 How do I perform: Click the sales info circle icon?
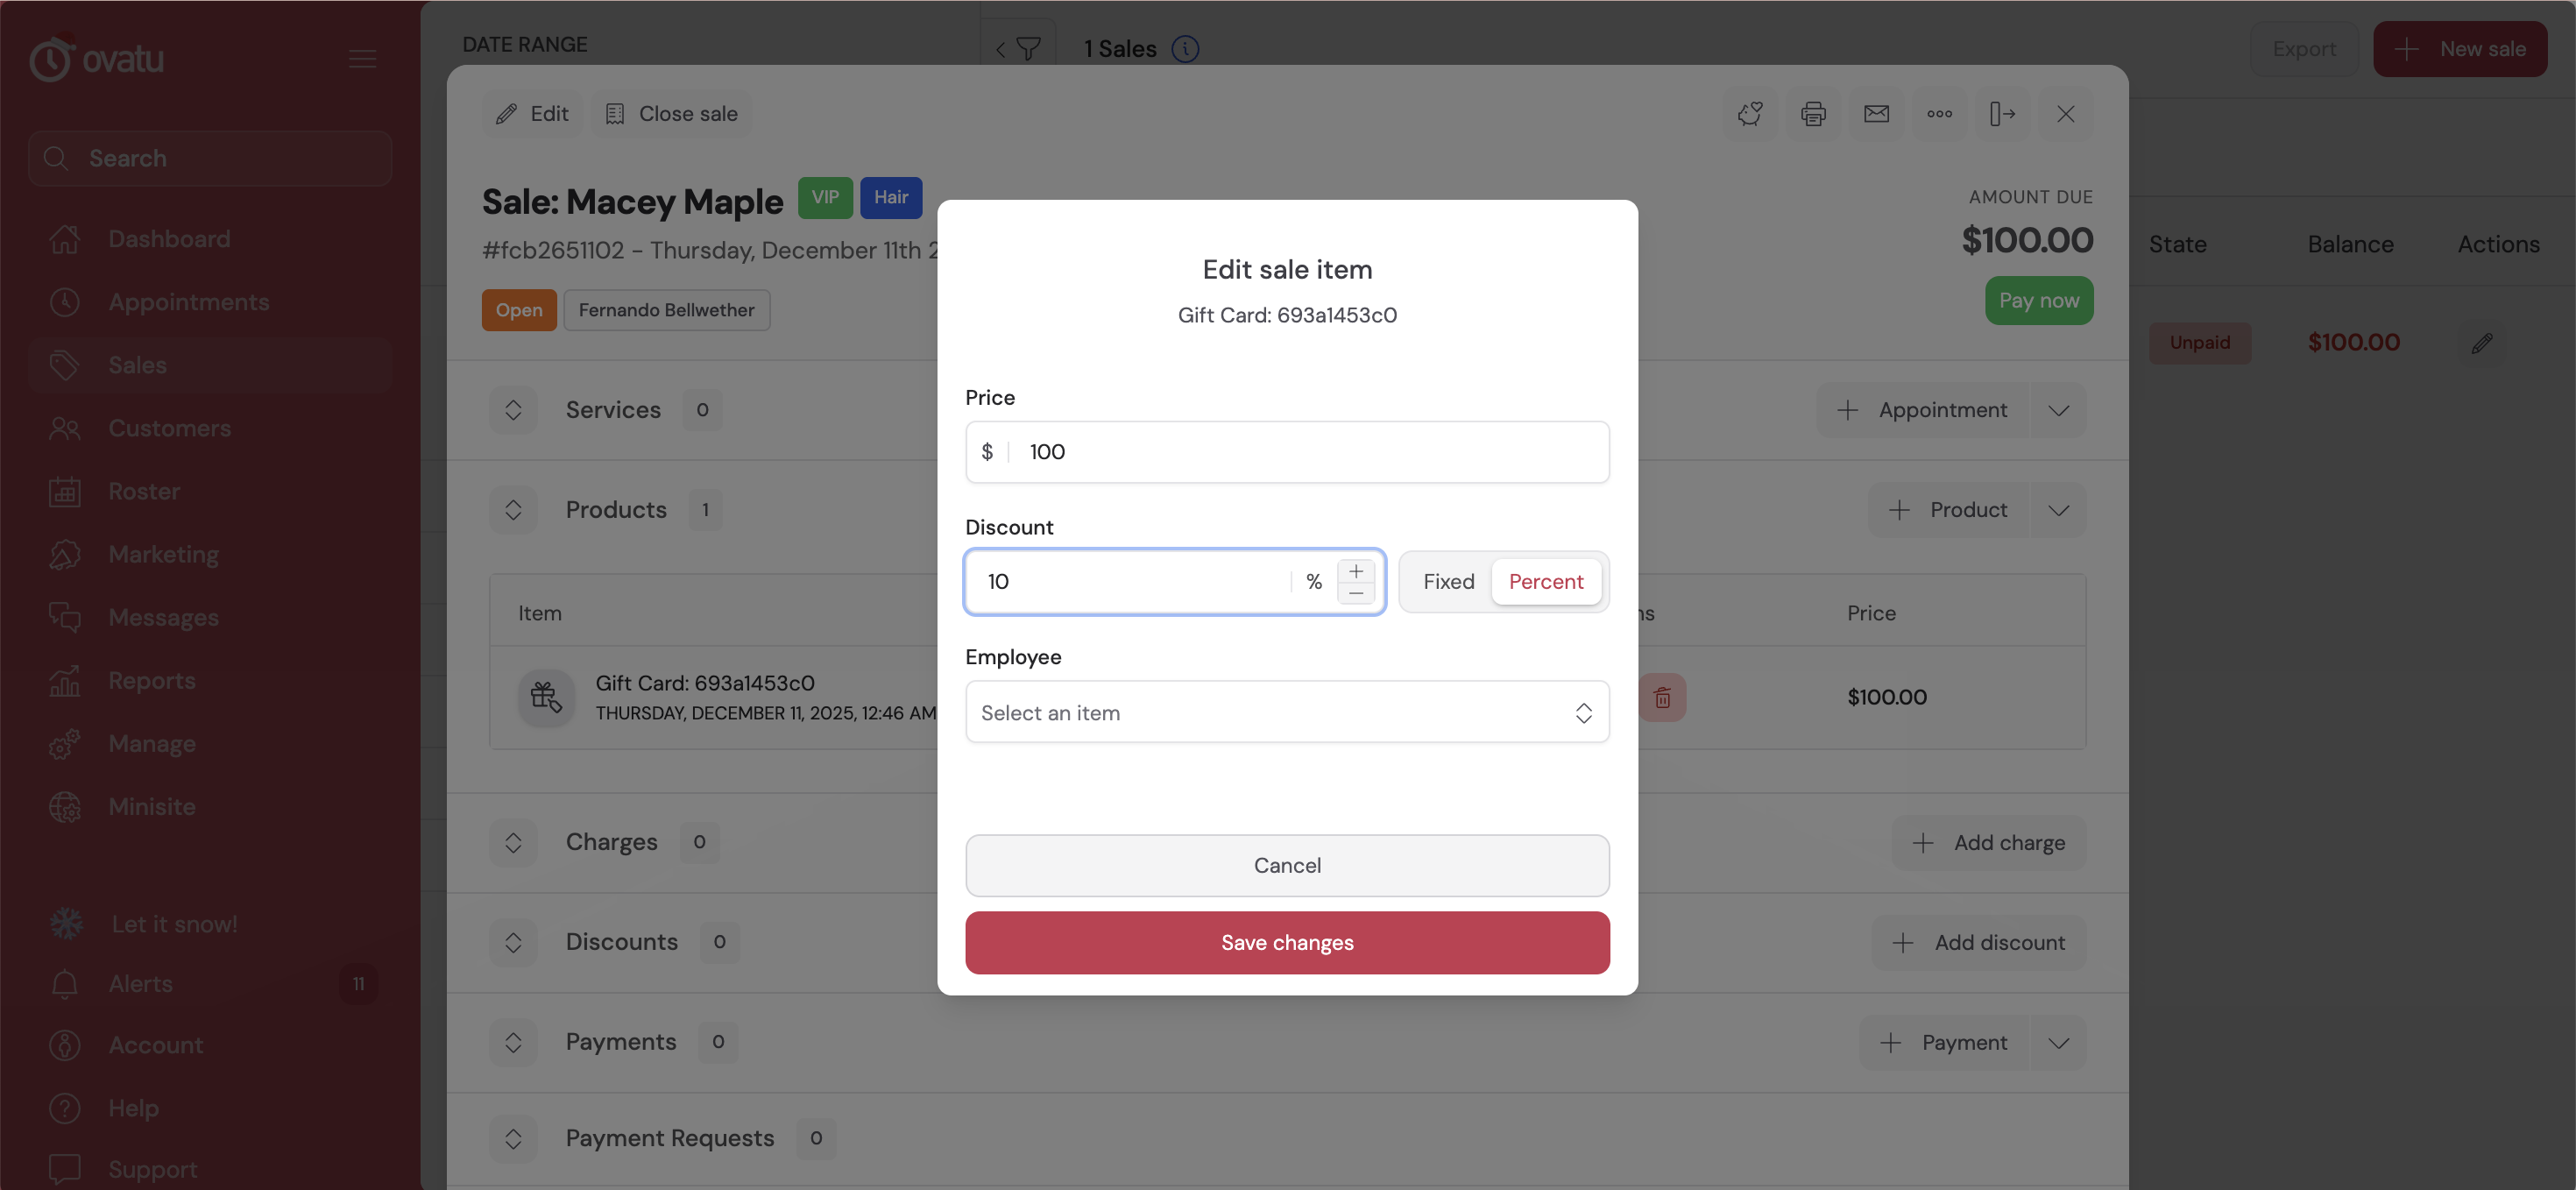(x=1185, y=48)
